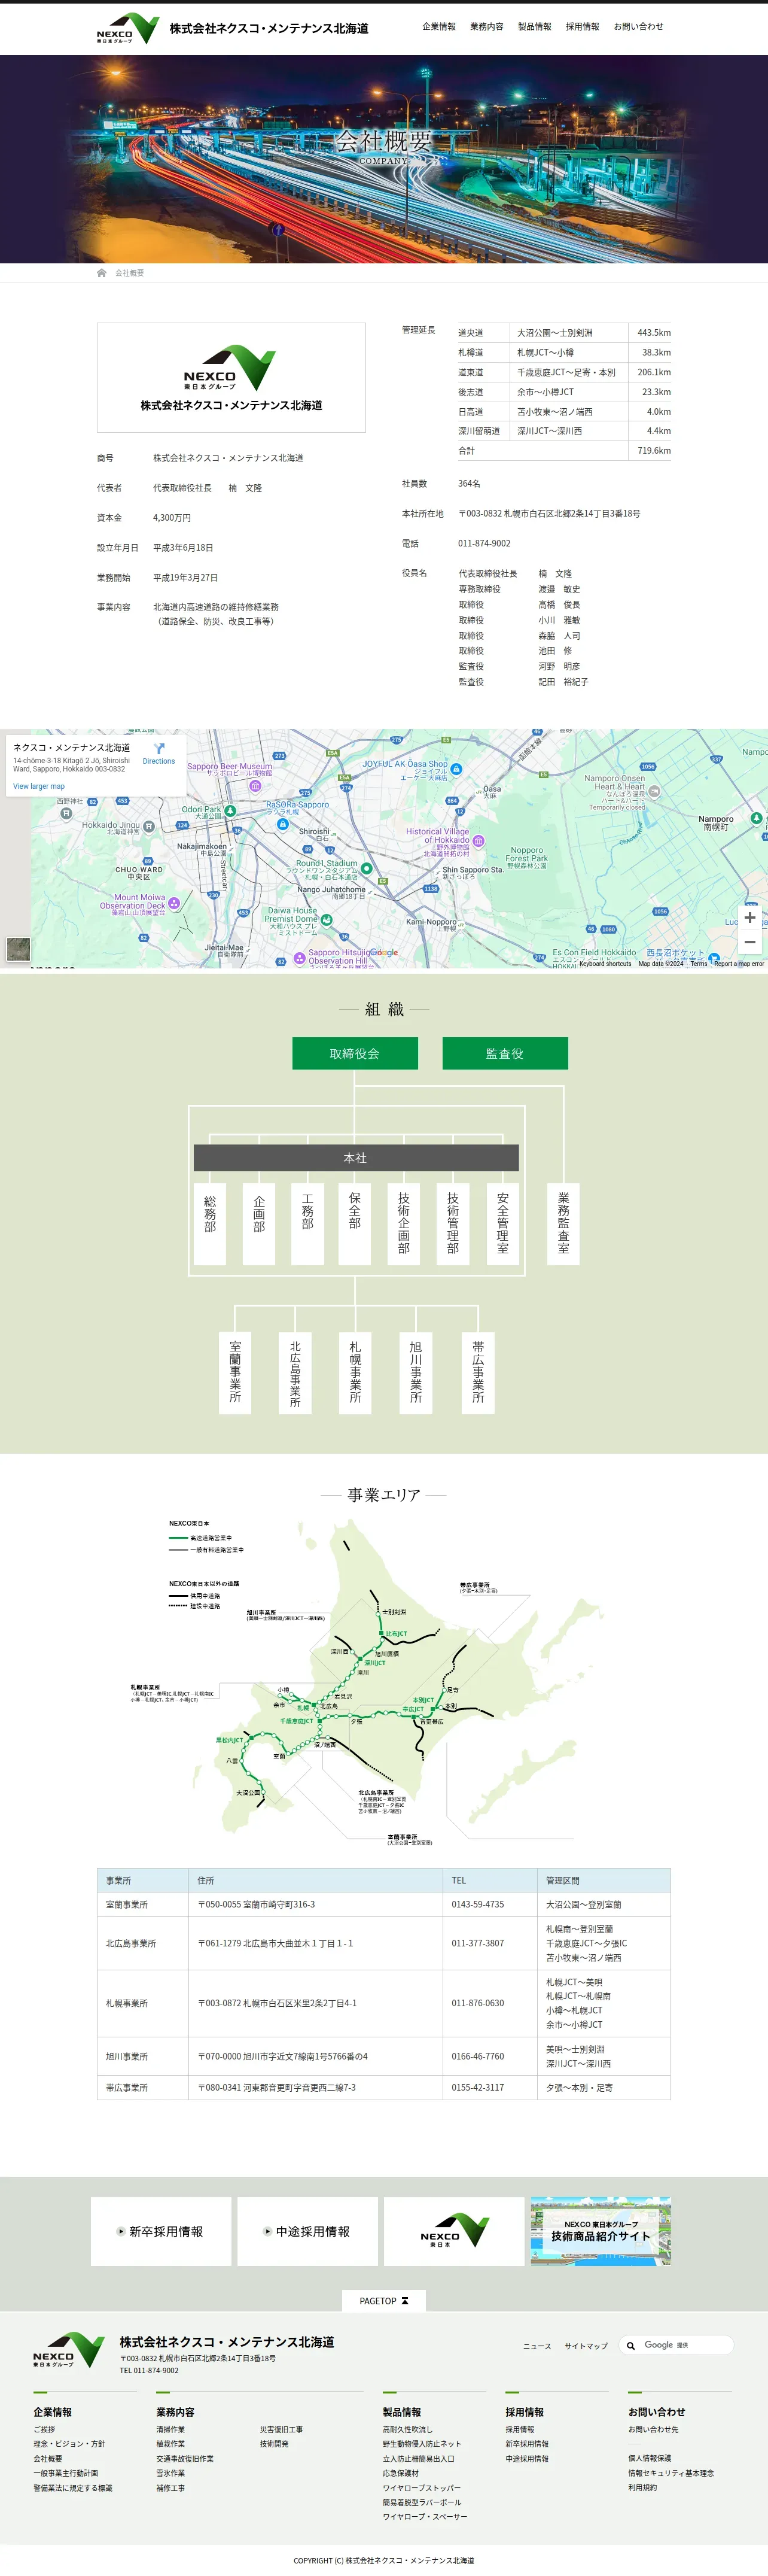Viewport: 768px width, 2576px height.
Task: Click the PAGETOP arrow button
Action: coord(384,2300)
